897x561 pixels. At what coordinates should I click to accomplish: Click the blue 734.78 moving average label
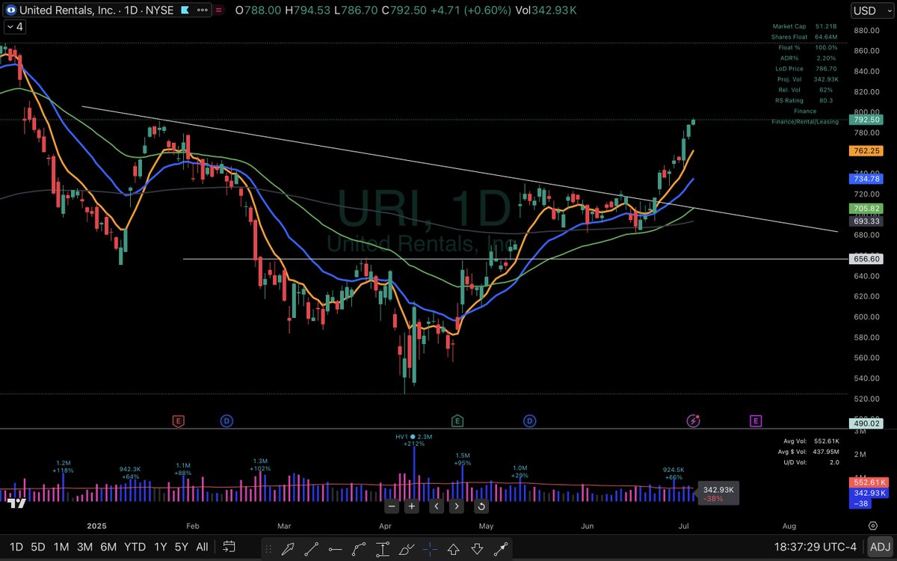(x=867, y=179)
